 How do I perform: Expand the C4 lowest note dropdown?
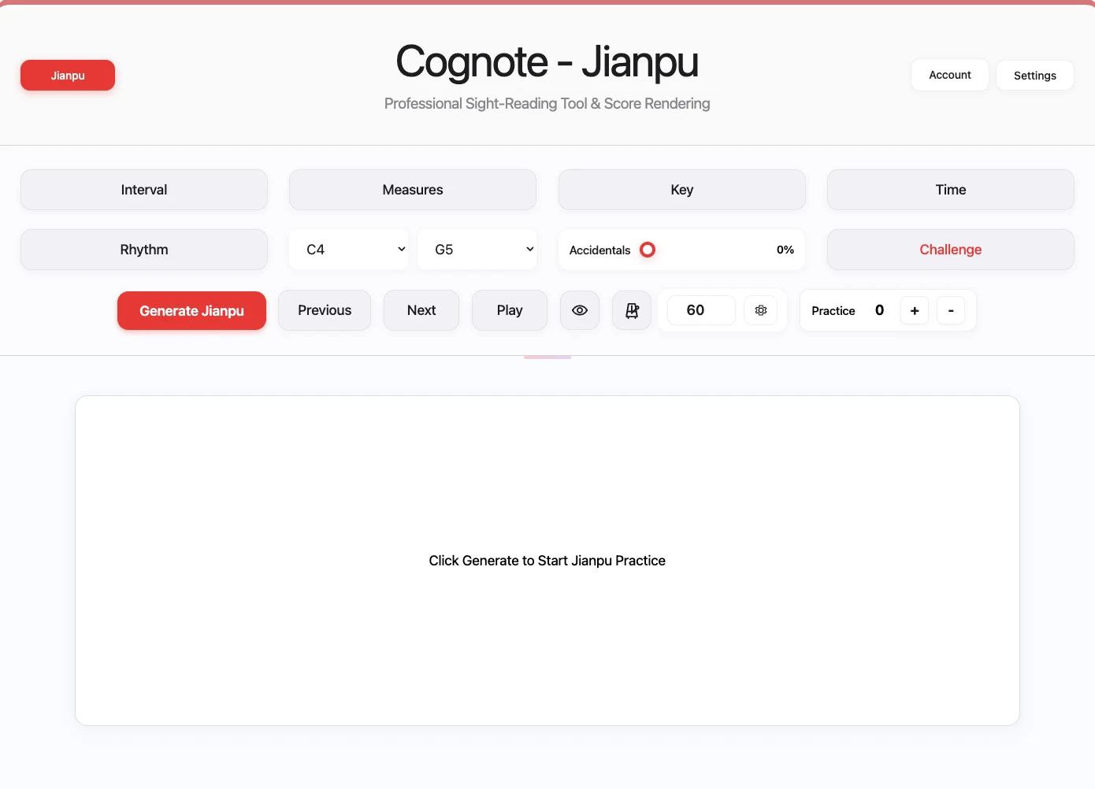pyautogui.click(x=349, y=250)
